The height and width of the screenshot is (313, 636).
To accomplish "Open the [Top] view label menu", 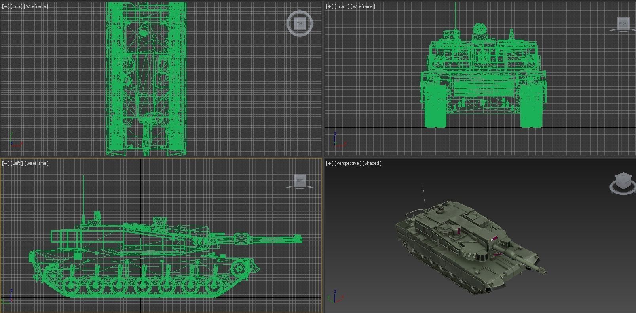I will [16, 6].
